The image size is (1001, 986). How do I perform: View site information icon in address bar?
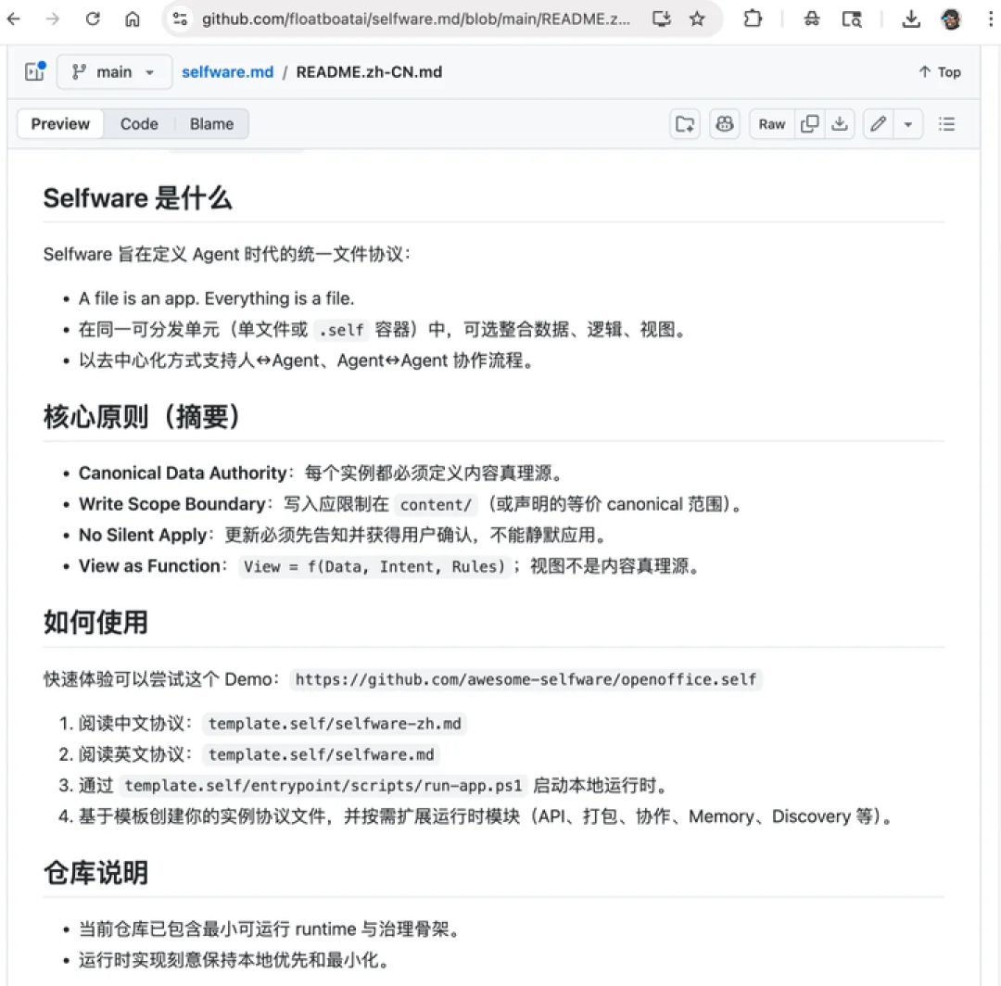[181, 19]
